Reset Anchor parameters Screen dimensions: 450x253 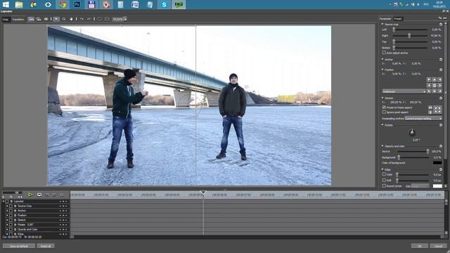click(x=441, y=59)
